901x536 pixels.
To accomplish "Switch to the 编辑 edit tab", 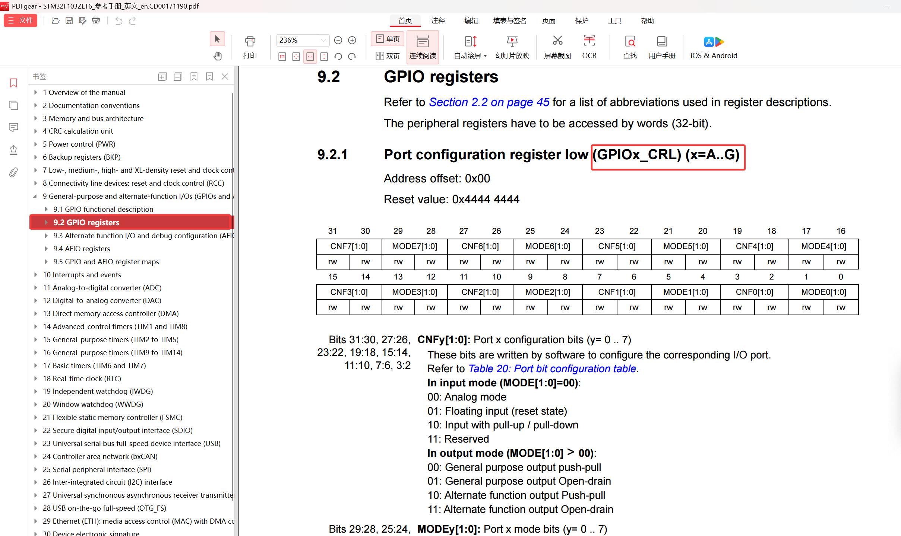I will pyautogui.click(x=471, y=21).
